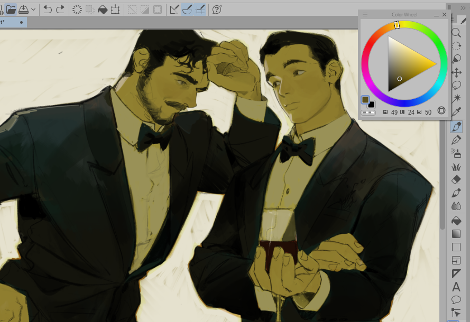This screenshot has width=470, height=322.
Task: Click the selection circle in the color triangle
Action: pyautogui.click(x=400, y=79)
